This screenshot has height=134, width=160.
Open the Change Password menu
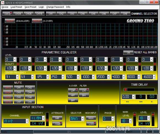(x=55, y=7)
